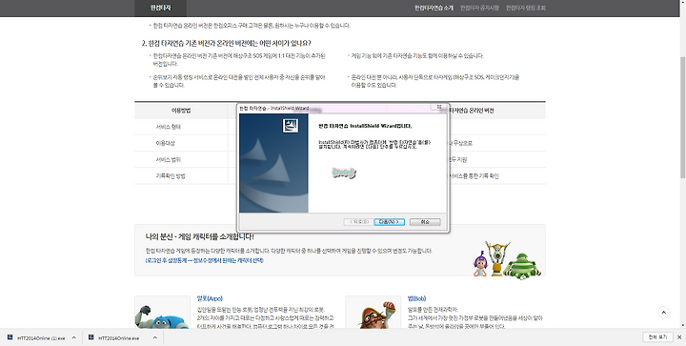Close the InstallShield Wizard dialog

tap(439, 107)
